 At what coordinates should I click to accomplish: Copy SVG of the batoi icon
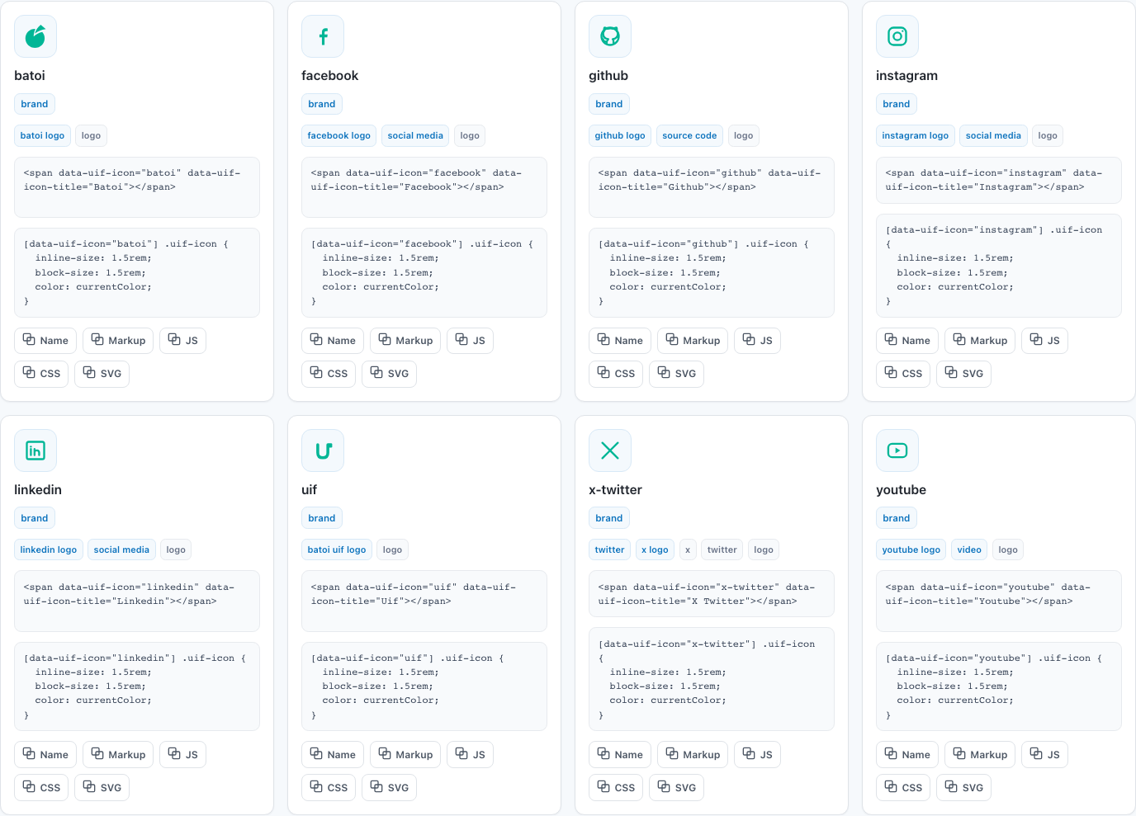click(102, 374)
